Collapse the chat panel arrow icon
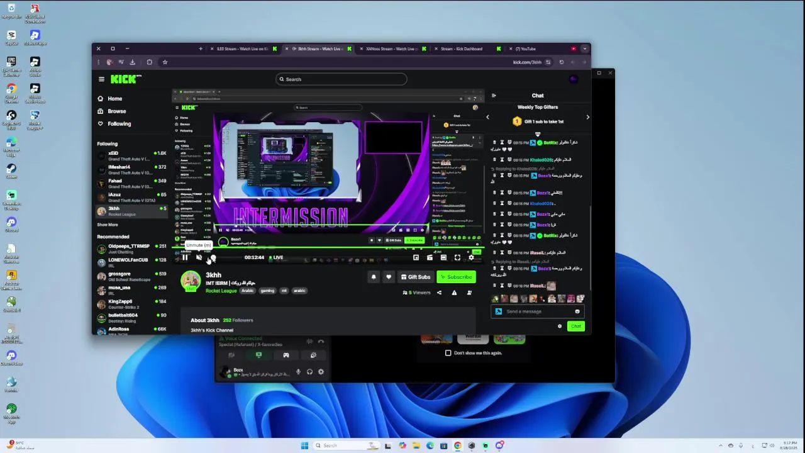The height and width of the screenshot is (453, 805). (494, 96)
